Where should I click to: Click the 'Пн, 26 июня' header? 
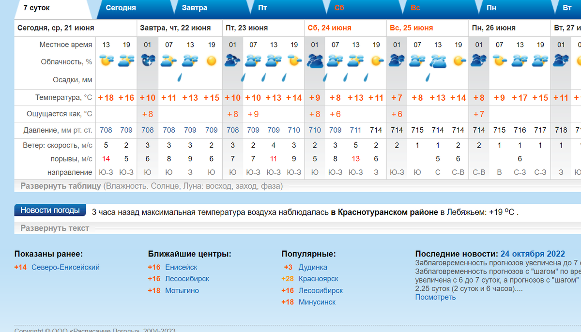pyautogui.click(x=493, y=28)
